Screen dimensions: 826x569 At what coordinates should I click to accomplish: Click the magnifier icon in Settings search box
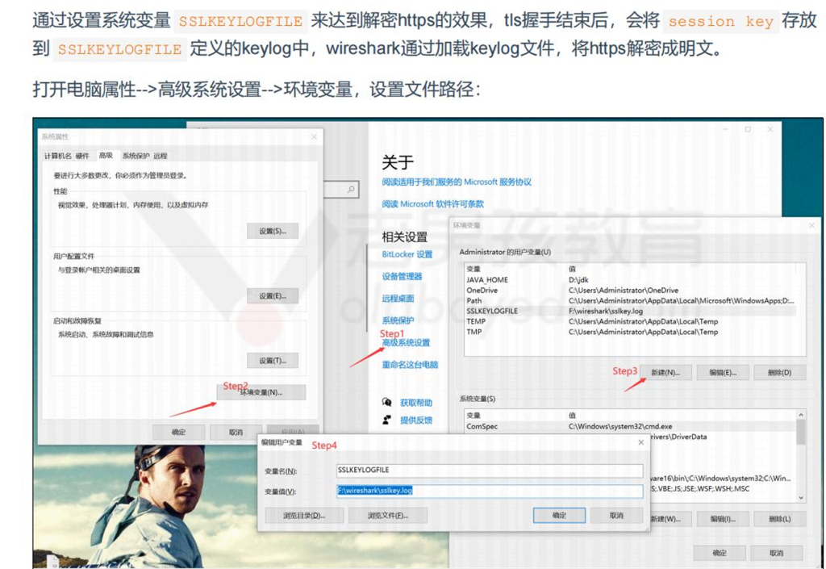tap(351, 190)
